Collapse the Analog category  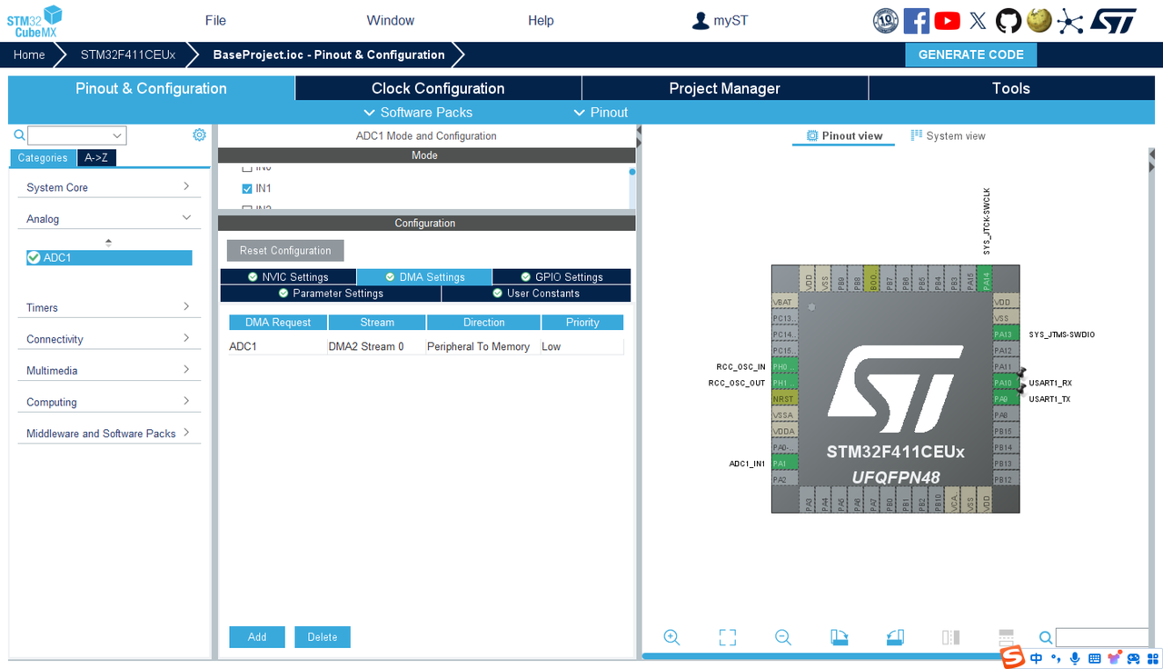click(x=109, y=219)
